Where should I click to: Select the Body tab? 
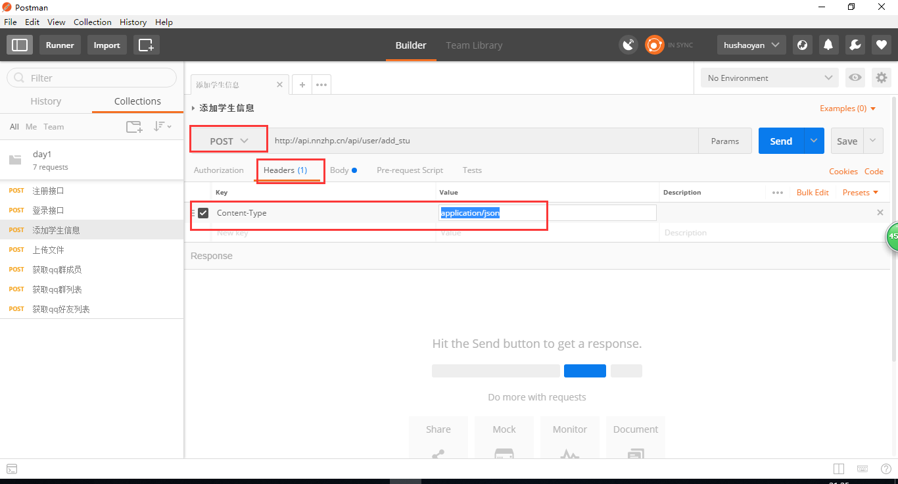tap(344, 170)
